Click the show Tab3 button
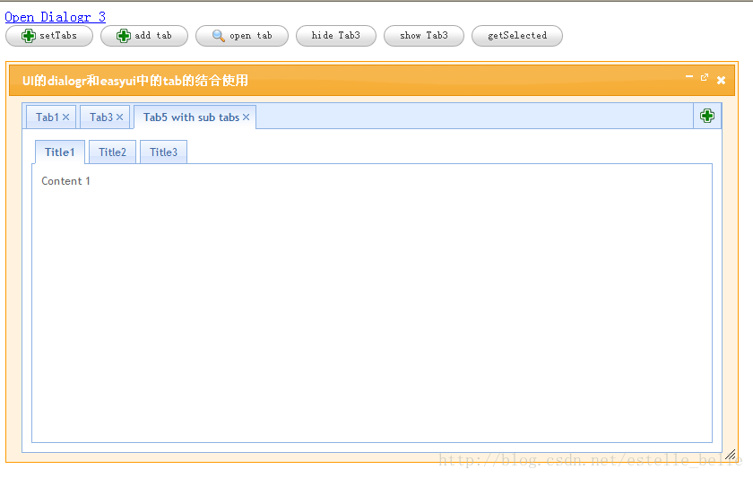The height and width of the screenshot is (478, 753). click(x=423, y=36)
